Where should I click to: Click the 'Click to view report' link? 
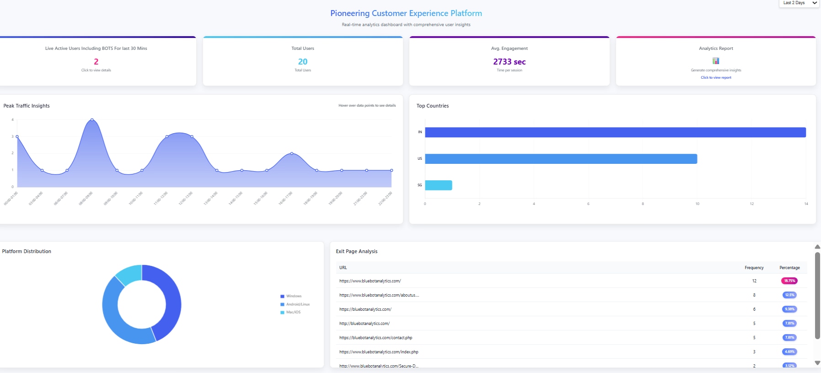click(716, 78)
